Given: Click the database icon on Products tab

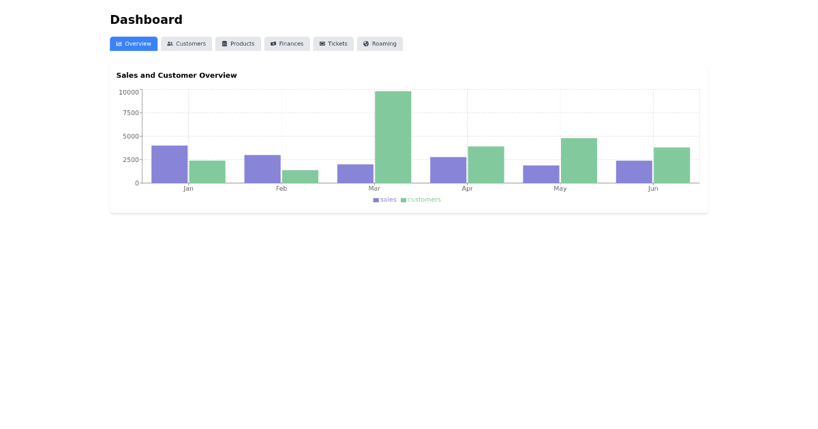Looking at the screenshot, I should 224,44.
